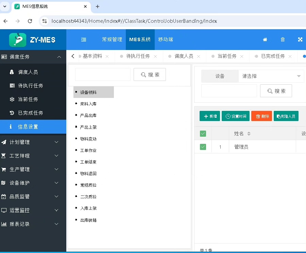Switch to the 常规管理 top menu
The image size is (306, 253).
click(x=112, y=39)
